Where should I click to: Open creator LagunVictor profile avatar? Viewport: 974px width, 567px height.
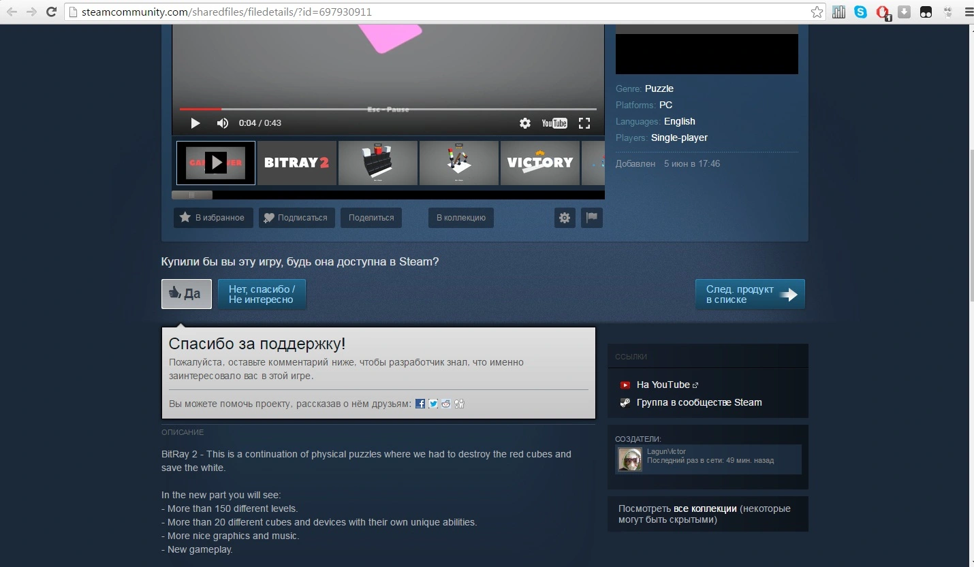tap(630, 459)
